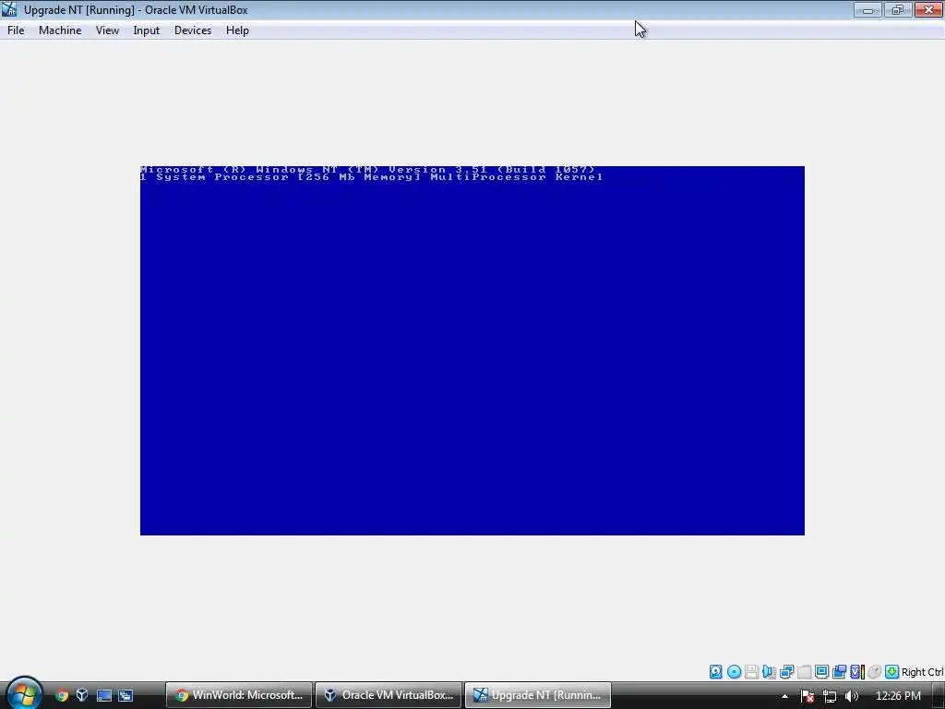Click the audio indicator icon

tap(769, 672)
